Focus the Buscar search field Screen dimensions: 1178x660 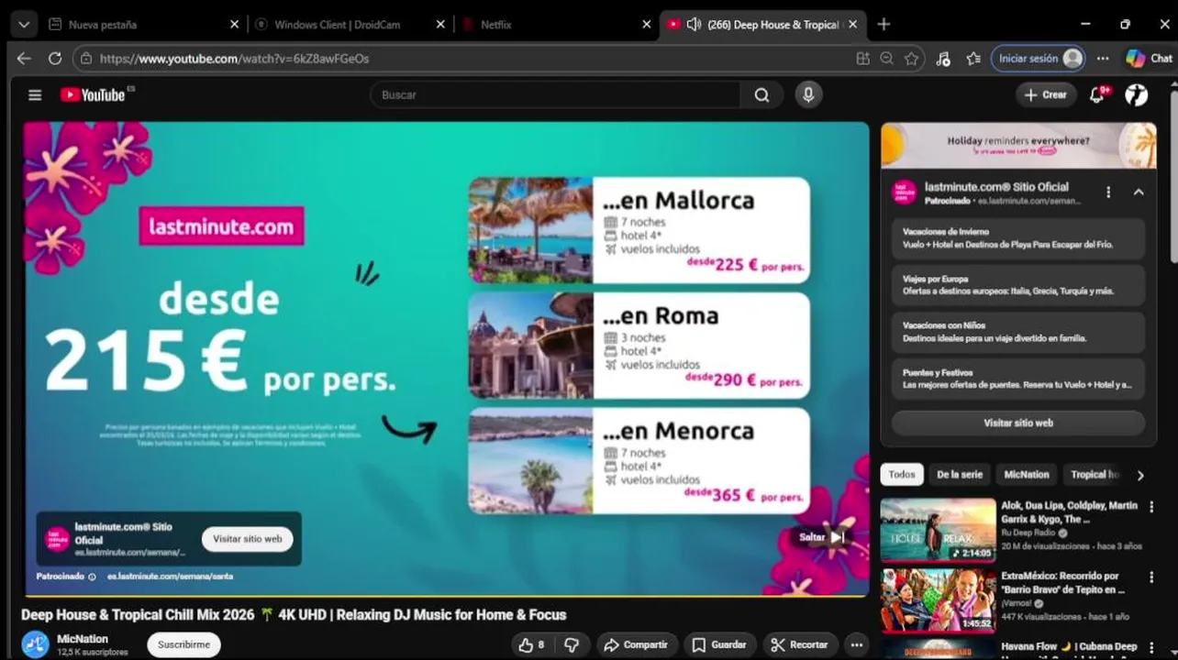(x=555, y=94)
